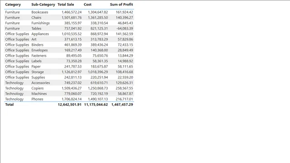The width and height of the screenshot is (290, 163).
Task: Click Furnishings total sale 385,155.97
Action: tap(73, 23)
